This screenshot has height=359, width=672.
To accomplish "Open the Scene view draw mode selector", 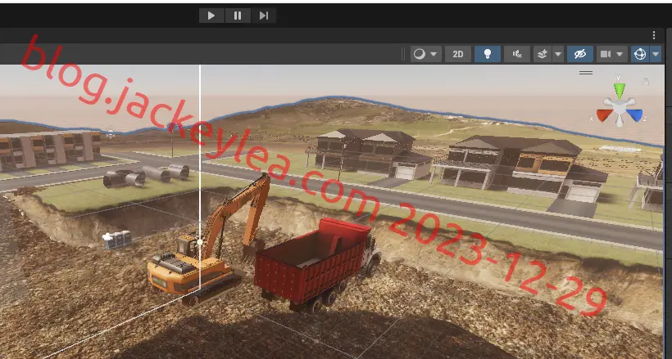I will (425, 54).
